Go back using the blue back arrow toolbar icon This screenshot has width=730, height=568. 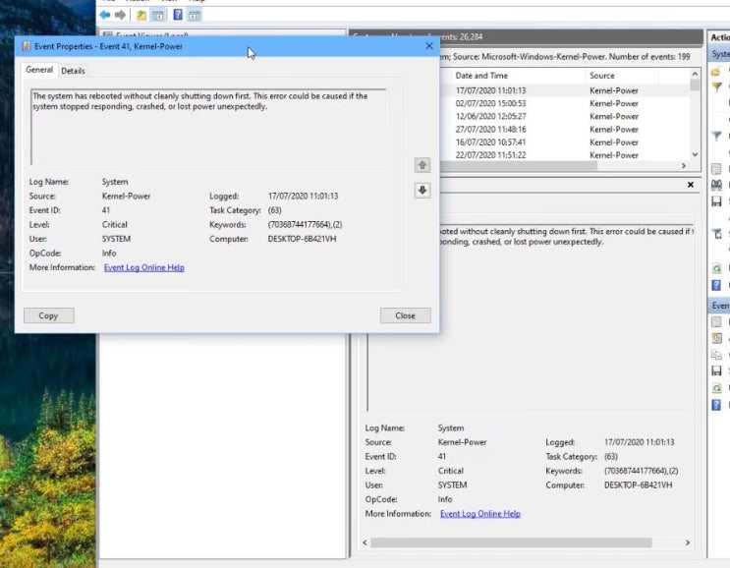(105, 15)
